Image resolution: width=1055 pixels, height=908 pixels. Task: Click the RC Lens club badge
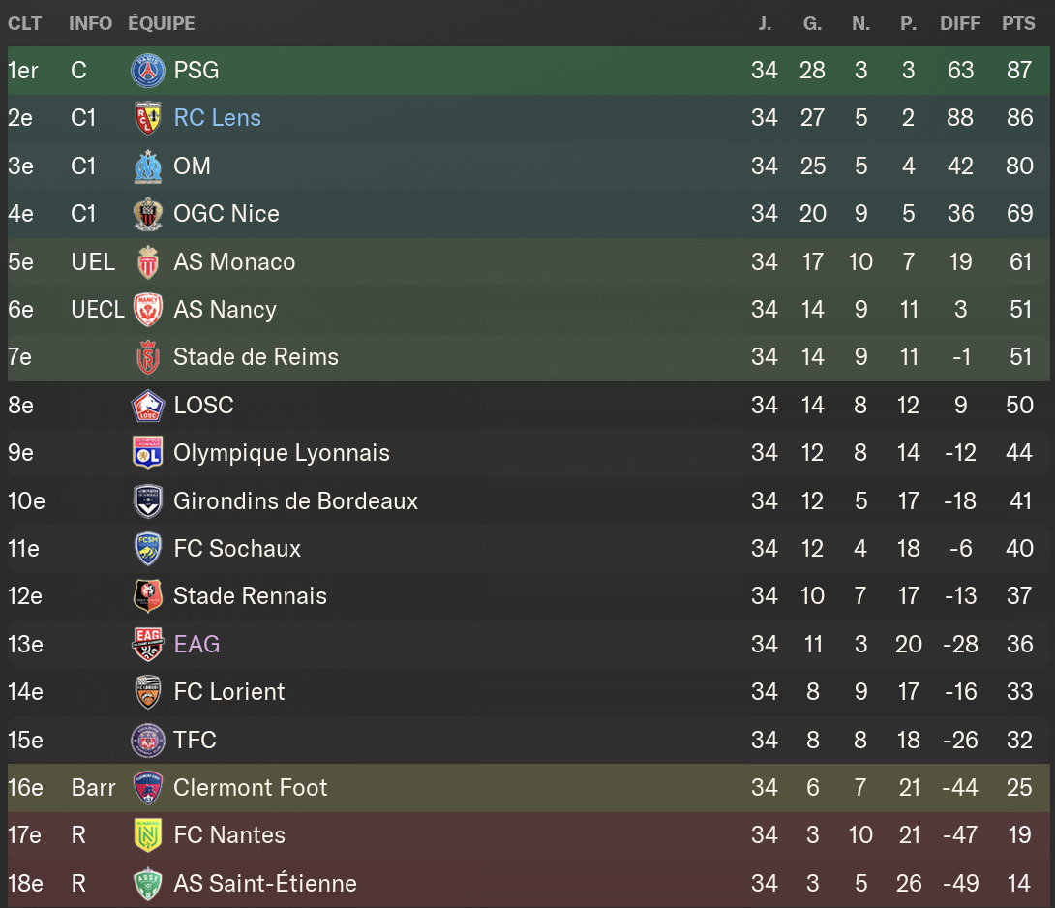(x=148, y=118)
